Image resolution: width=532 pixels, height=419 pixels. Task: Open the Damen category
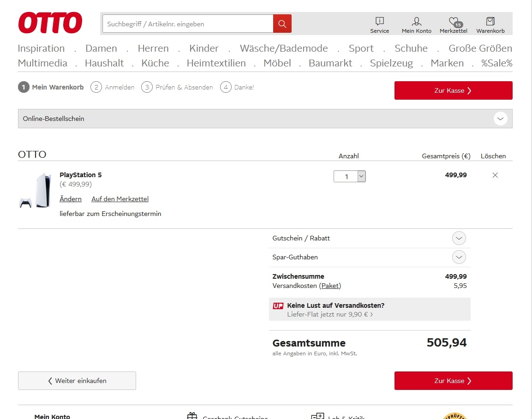pyautogui.click(x=101, y=48)
